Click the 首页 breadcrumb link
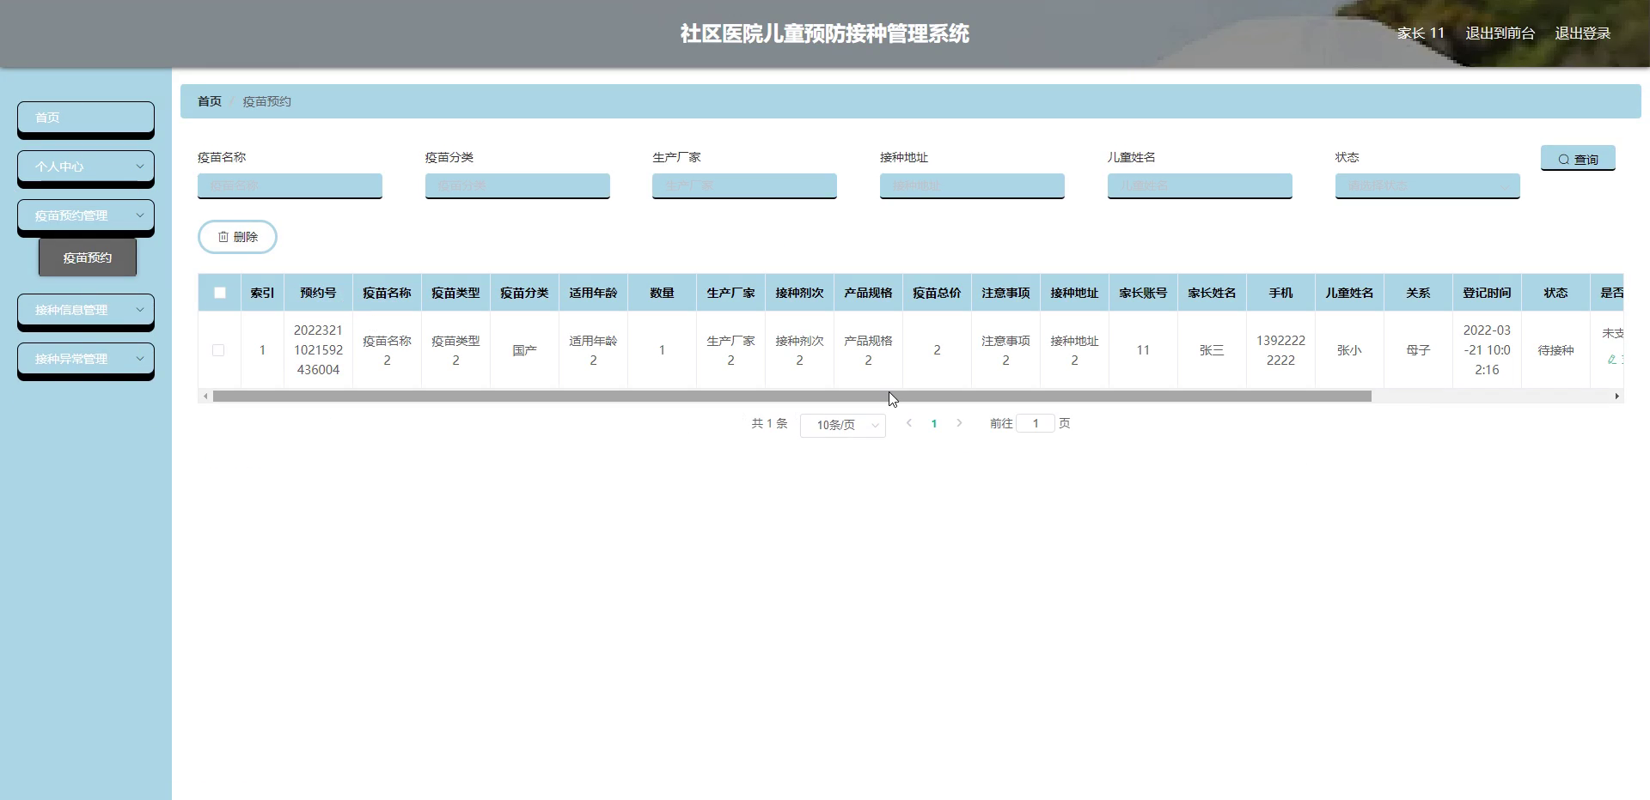The width and height of the screenshot is (1650, 800). [x=210, y=101]
